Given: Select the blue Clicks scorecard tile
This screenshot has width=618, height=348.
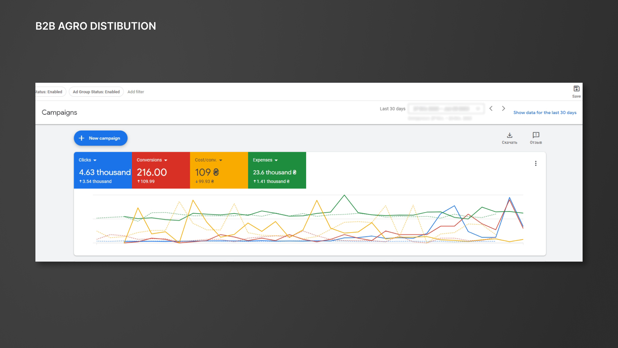Looking at the screenshot, I should point(103,170).
